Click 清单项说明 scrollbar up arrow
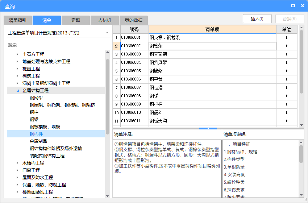 click(x=301, y=142)
